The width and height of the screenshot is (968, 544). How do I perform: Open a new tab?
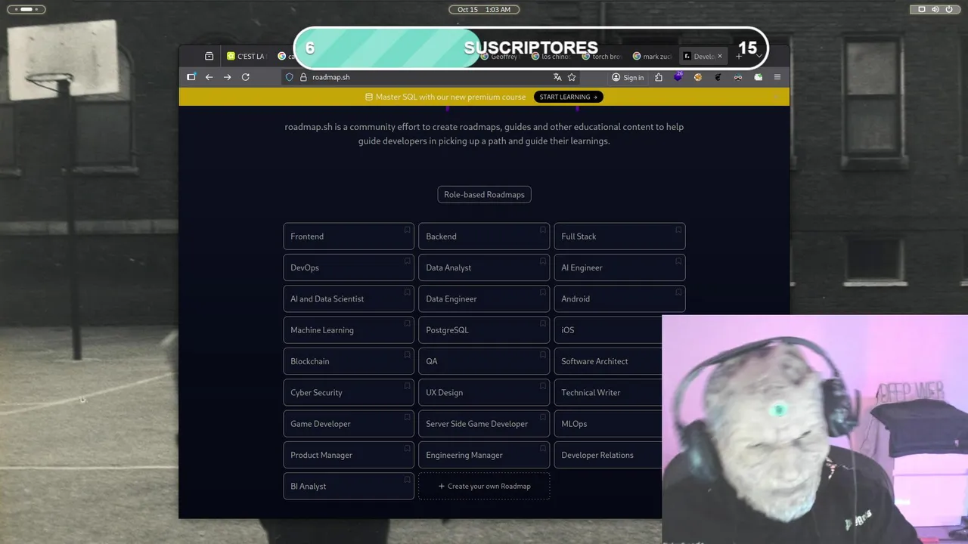(x=740, y=56)
